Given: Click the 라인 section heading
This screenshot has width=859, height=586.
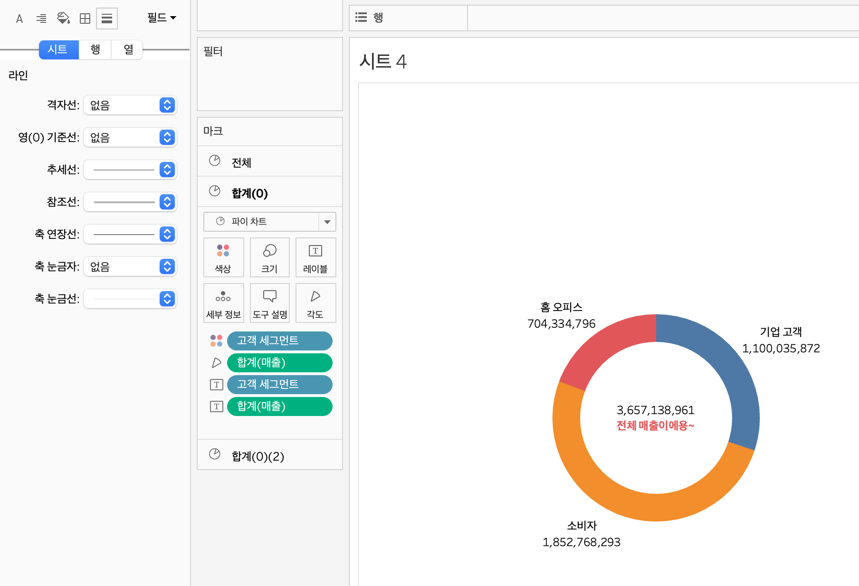Looking at the screenshot, I should point(19,76).
